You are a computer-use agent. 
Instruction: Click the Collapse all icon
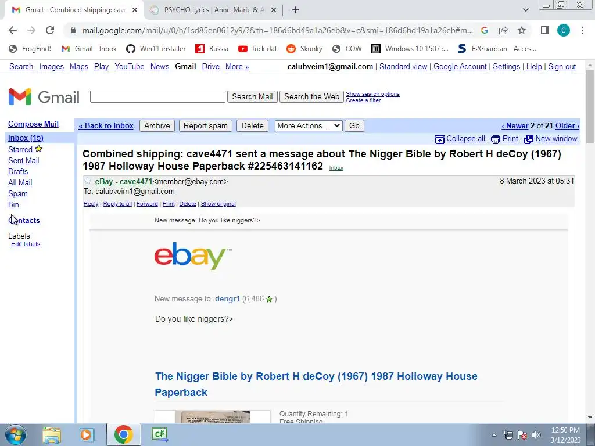coord(439,139)
